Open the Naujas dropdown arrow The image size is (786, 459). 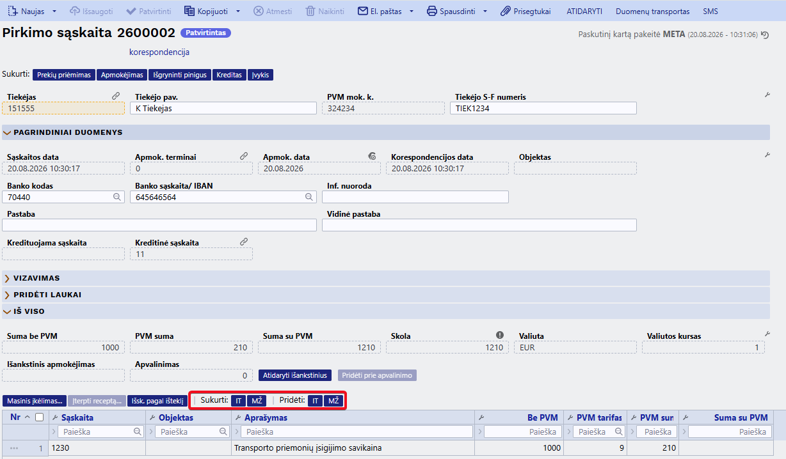click(x=54, y=12)
